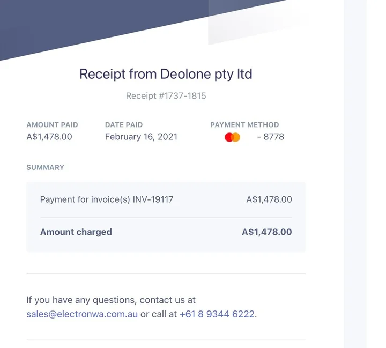Click the amount under AMOUNT PAID
The height and width of the screenshot is (348, 386).
point(49,137)
